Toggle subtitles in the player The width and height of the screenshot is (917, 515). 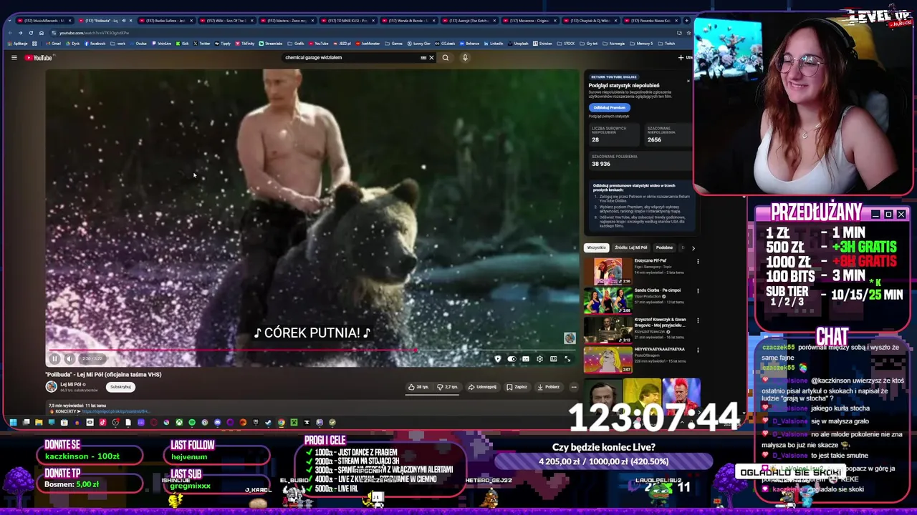tap(526, 359)
